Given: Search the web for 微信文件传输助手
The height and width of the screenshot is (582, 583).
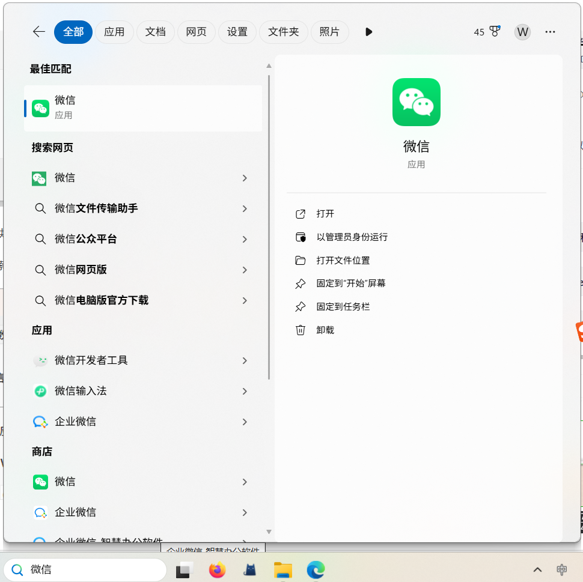Looking at the screenshot, I should [x=96, y=208].
